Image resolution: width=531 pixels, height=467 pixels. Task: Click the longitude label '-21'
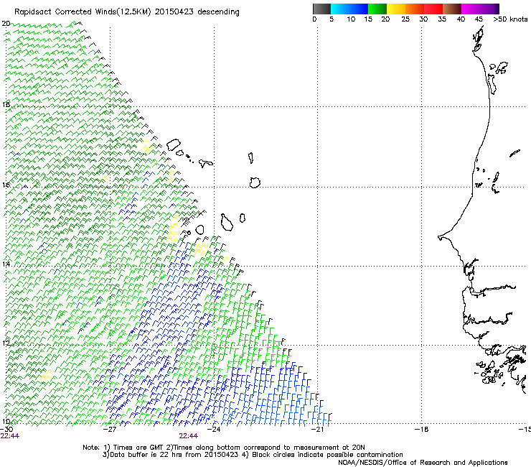point(317,430)
